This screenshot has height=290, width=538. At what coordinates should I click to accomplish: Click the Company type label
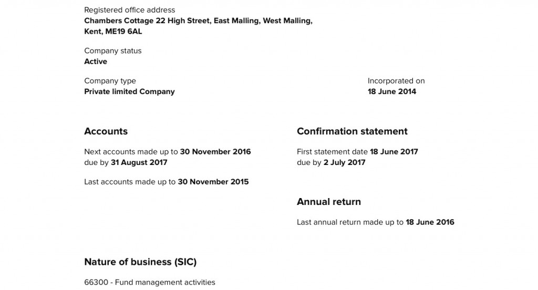[110, 81]
